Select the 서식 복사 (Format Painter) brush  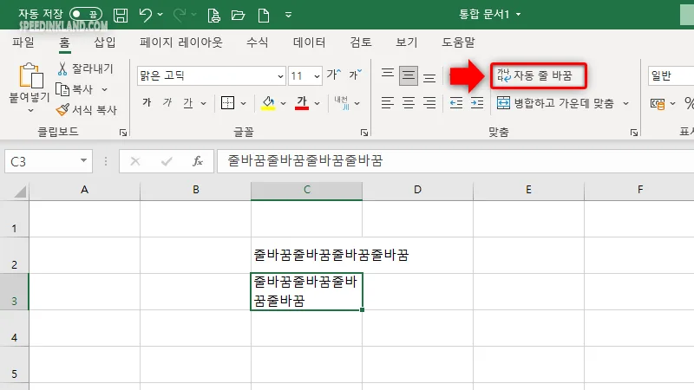pos(86,110)
